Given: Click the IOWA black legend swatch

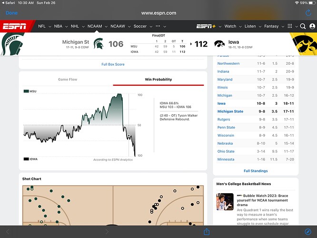Looking at the screenshot, I should 26,159.
